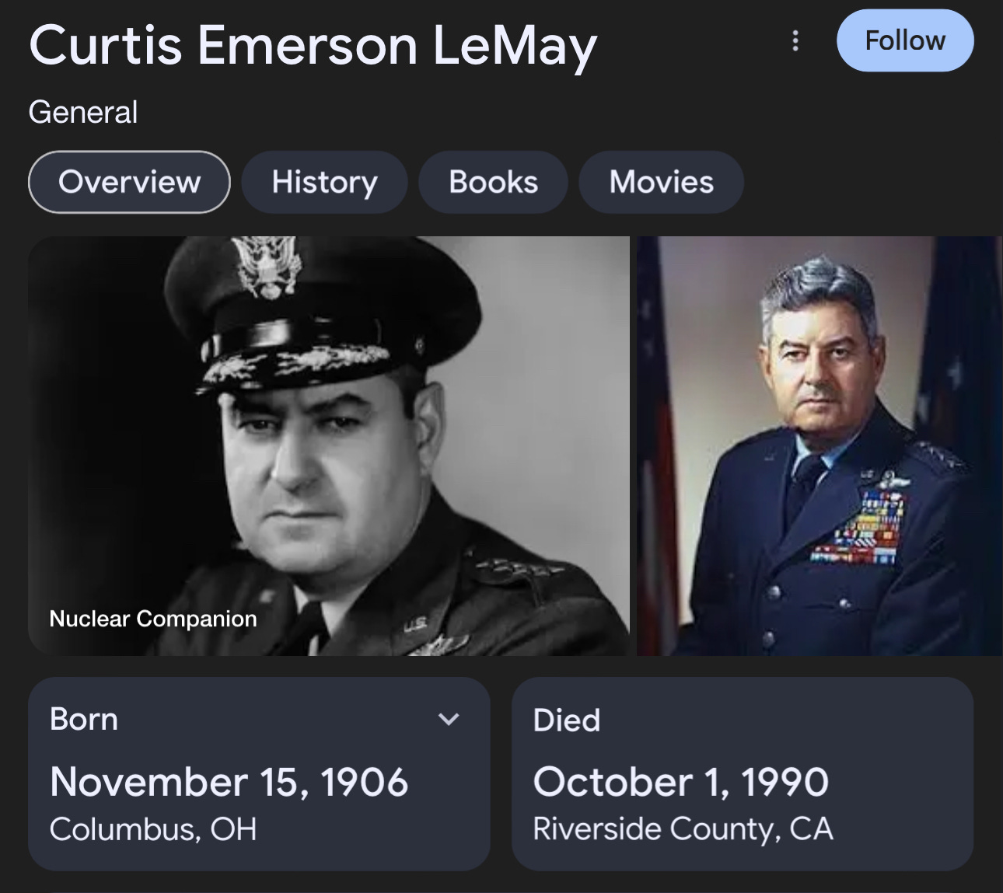
Task: Expand the Born card chevron
Action: click(x=449, y=720)
